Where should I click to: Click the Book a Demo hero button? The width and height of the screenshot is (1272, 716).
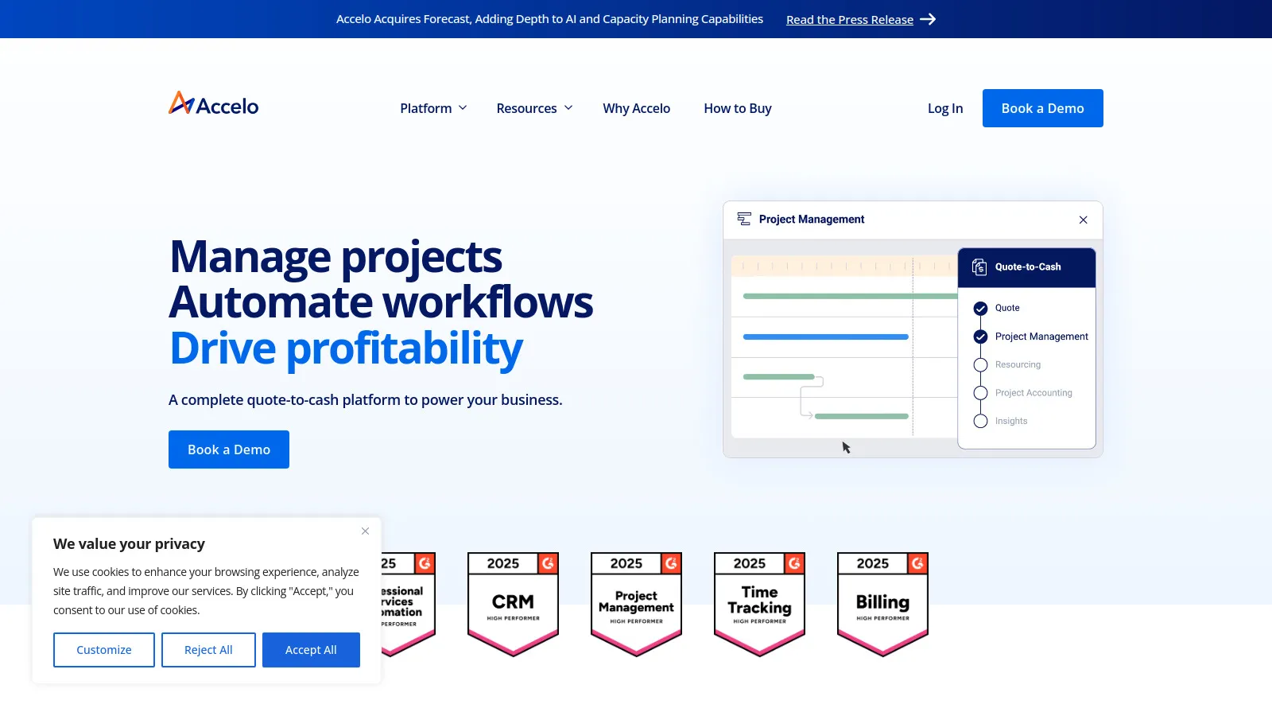228,449
